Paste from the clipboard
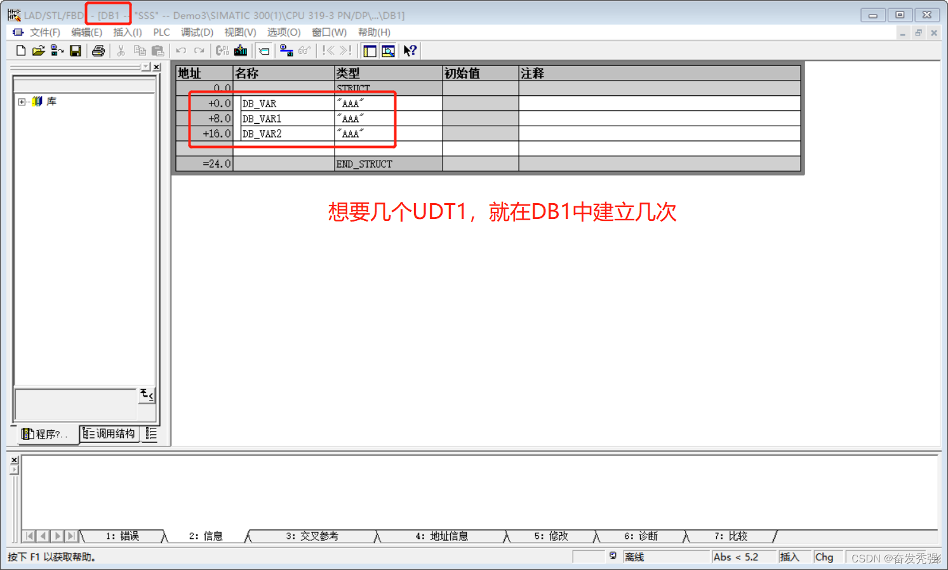Image resolution: width=948 pixels, height=570 pixels. [156, 50]
